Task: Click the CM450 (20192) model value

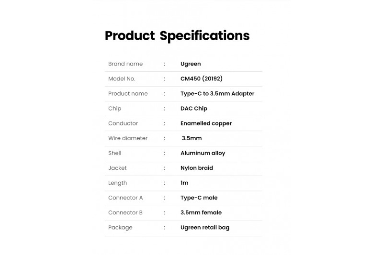Action: point(202,78)
